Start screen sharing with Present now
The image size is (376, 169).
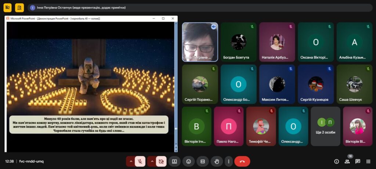click(174, 161)
